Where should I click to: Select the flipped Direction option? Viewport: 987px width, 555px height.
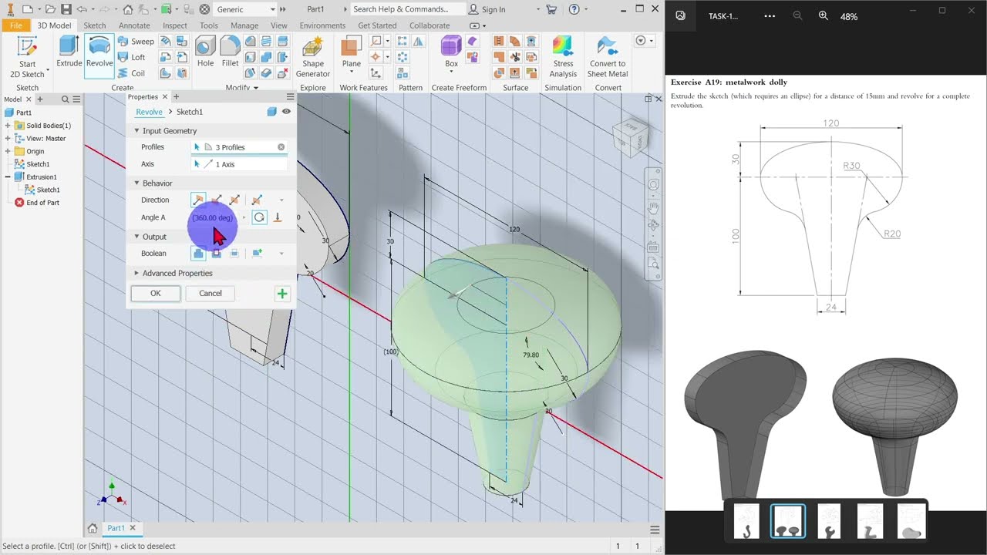217,200
